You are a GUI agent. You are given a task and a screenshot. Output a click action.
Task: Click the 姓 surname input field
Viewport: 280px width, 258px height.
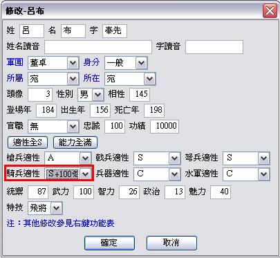(x=32, y=31)
